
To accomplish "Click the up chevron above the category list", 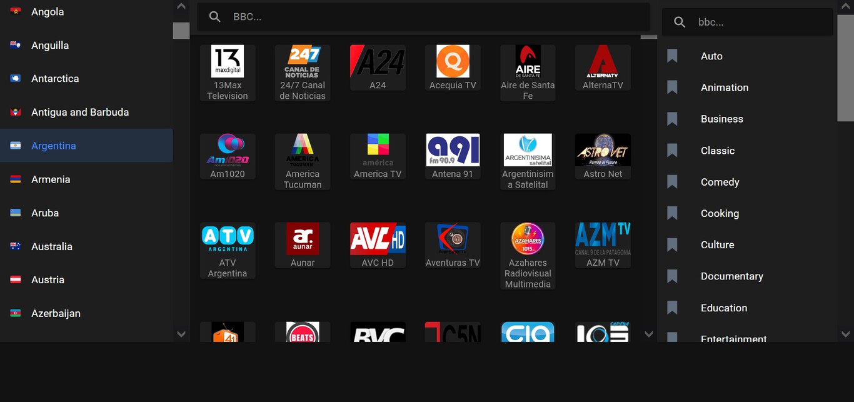I will pyautogui.click(x=846, y=6).
